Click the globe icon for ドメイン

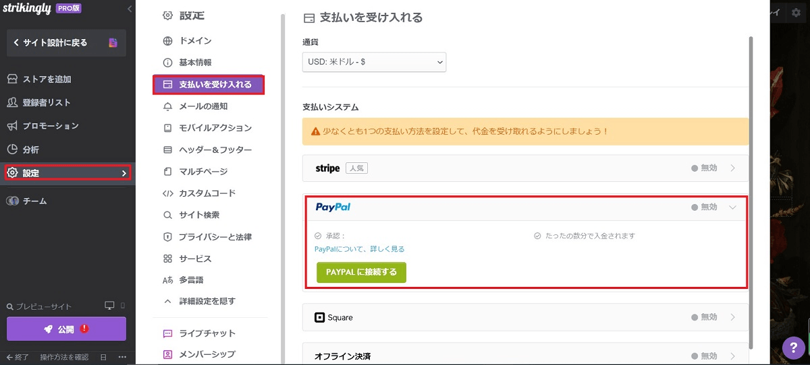(x=168, y=41)
